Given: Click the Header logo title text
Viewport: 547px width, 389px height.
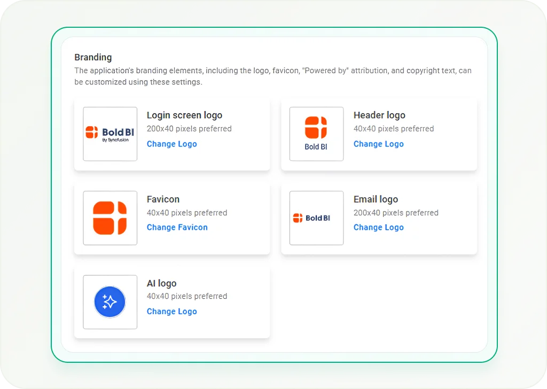Looking at the screenshot, I should [x=380, y=115].
